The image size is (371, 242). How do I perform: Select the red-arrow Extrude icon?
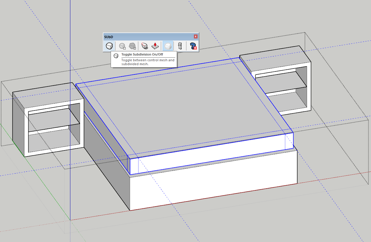[x=155, y=46]
